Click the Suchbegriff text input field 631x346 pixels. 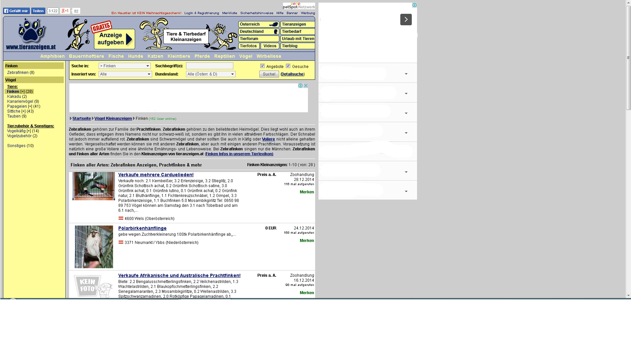209,66
